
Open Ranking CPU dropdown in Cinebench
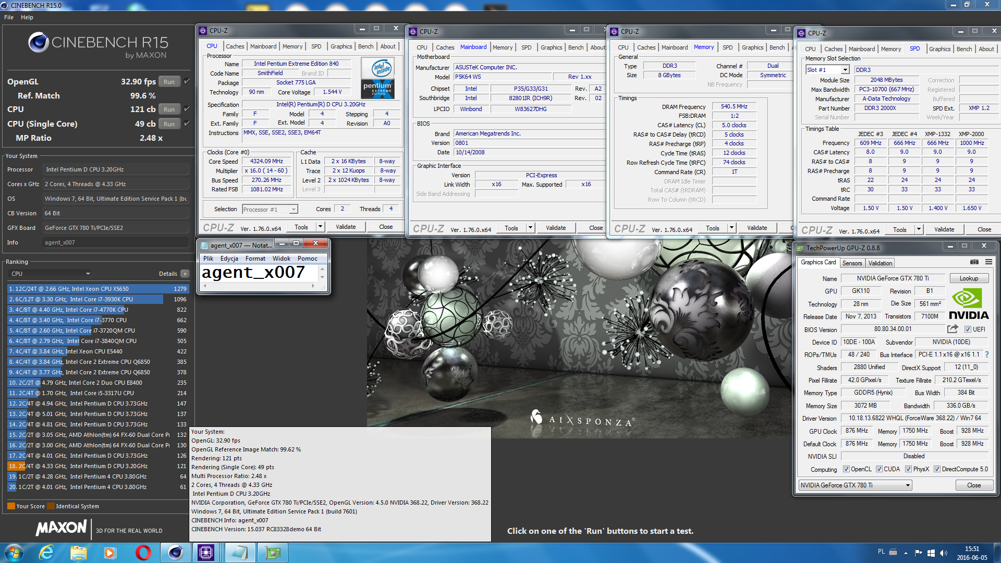tap(50, 274)
